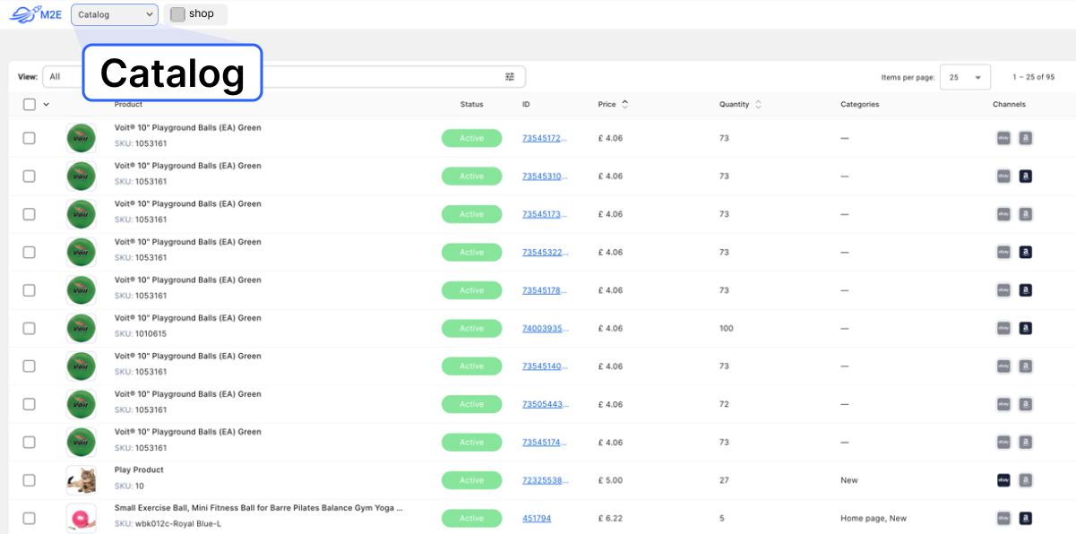Viewport: 1076px width, 534px height.
Task: Expand bulk selection chevron beside header checkbox
Action: (46, 105)
